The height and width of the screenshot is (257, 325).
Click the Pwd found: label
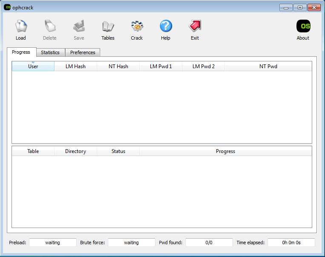pyautogui.click(x=170, y=243)
